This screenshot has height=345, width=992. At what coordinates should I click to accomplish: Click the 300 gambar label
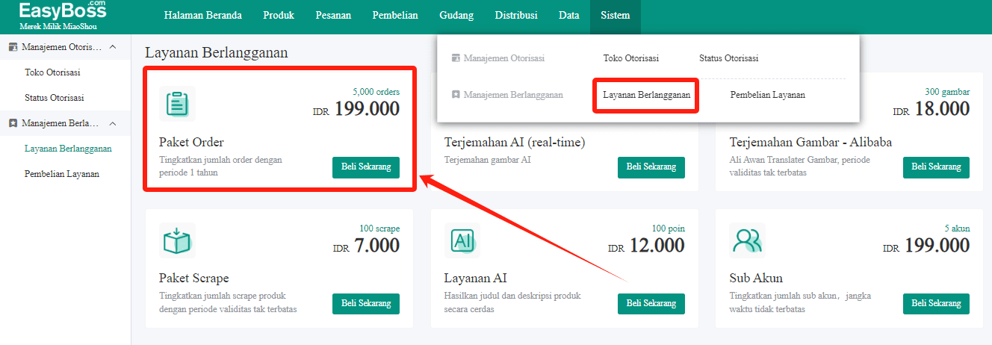(x=947, y=92)
